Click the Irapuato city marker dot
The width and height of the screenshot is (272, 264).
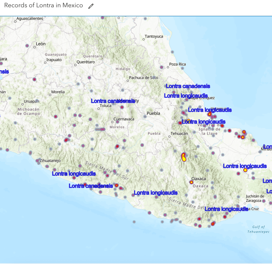tap(45, 63)
